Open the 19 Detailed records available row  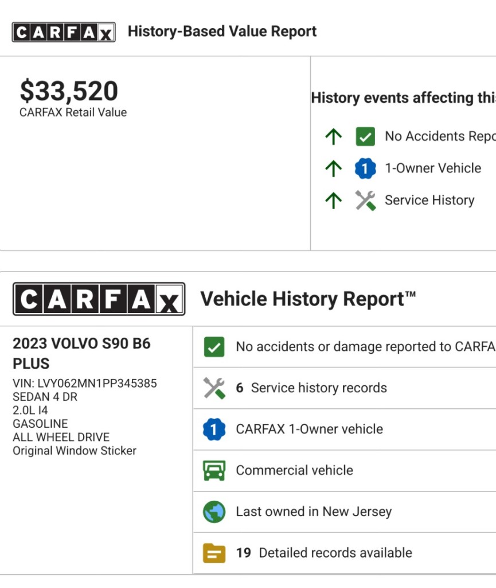[324, 553]
